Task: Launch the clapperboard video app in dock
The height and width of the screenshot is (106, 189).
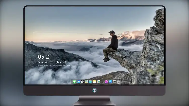Action: [90, 82]
